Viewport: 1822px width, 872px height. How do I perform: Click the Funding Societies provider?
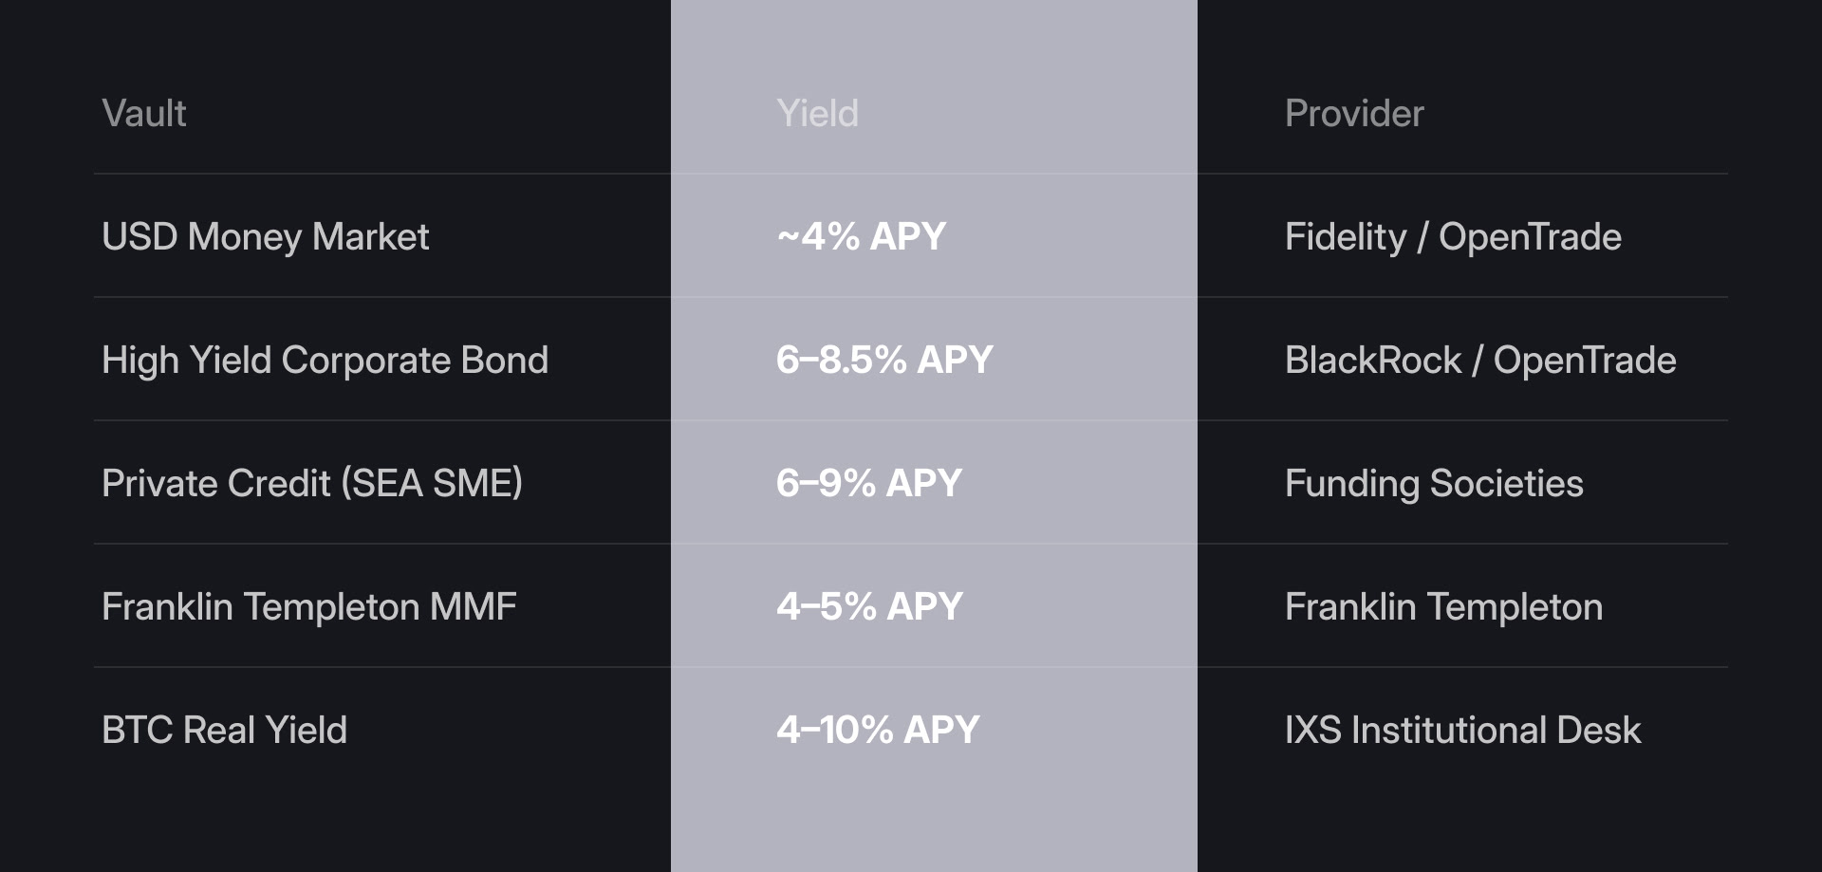[1434, 484]
